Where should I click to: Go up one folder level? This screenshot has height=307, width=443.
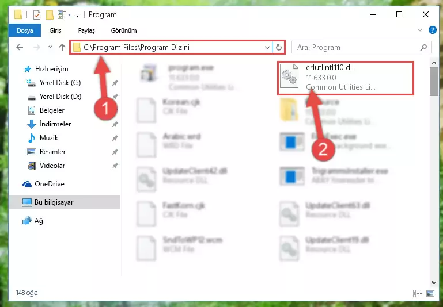[x=62, y=47]
